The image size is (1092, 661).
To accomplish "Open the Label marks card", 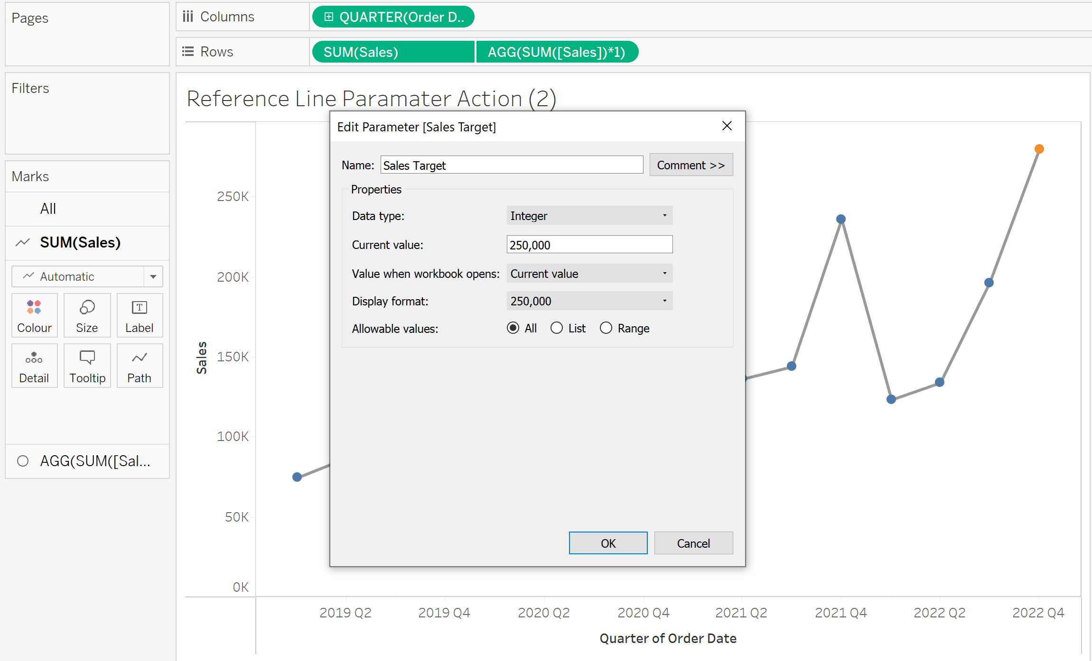I will (140, 315).
